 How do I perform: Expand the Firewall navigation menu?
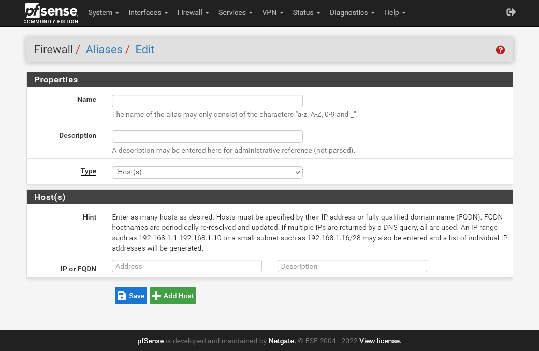(193, 12)
